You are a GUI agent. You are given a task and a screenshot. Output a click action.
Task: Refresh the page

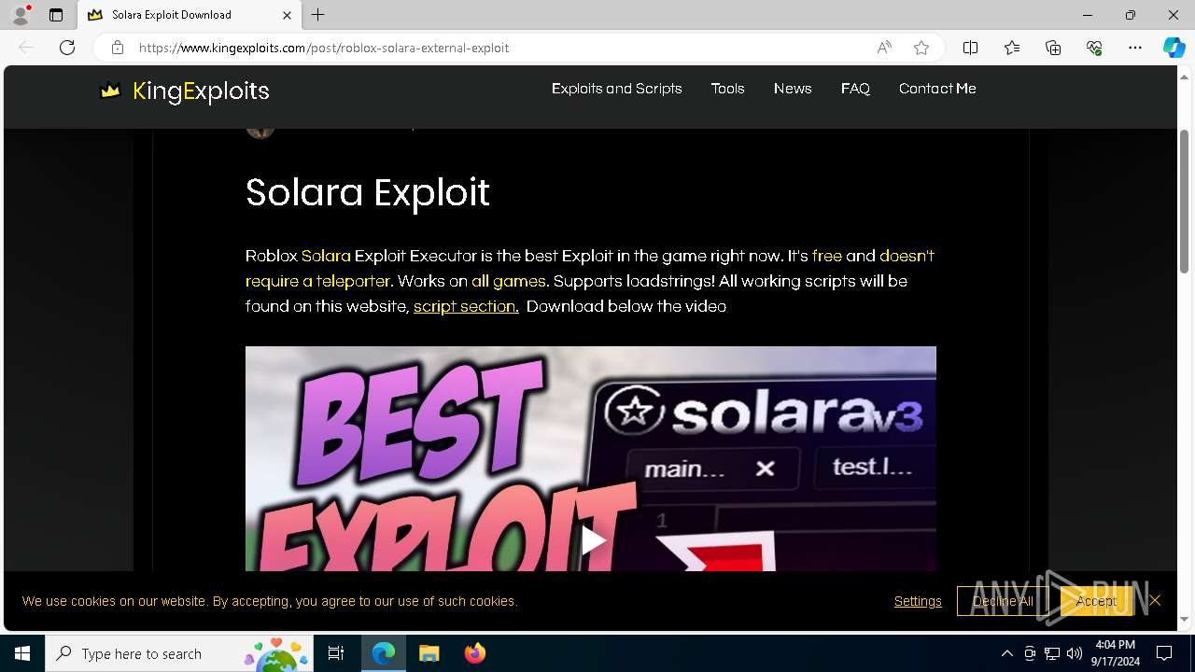pyautogui.click(x=67, y=48)
